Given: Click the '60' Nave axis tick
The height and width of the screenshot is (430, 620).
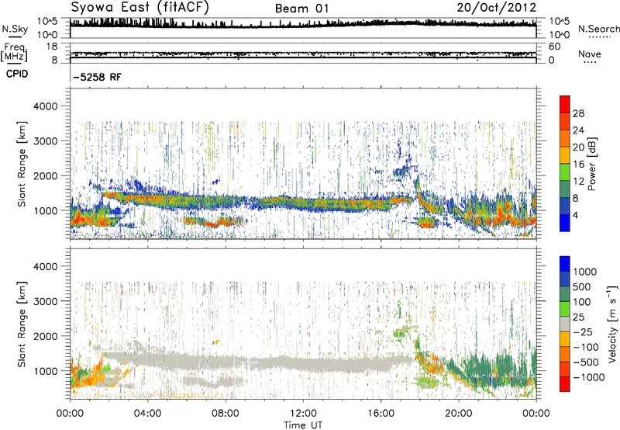Looking at the screenshot, I should pos(554,47).
